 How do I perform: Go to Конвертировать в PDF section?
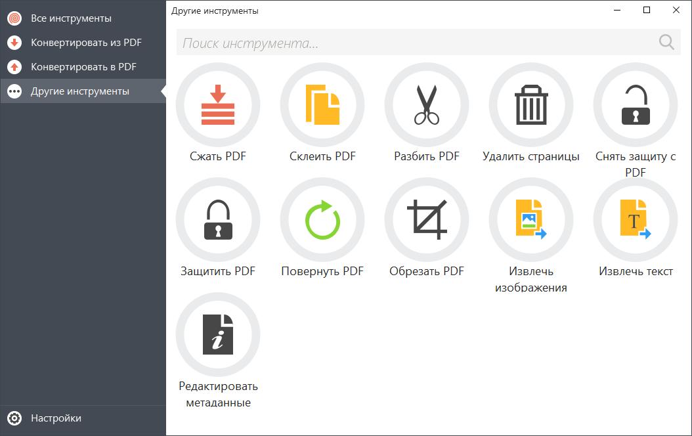pos(83,67)
